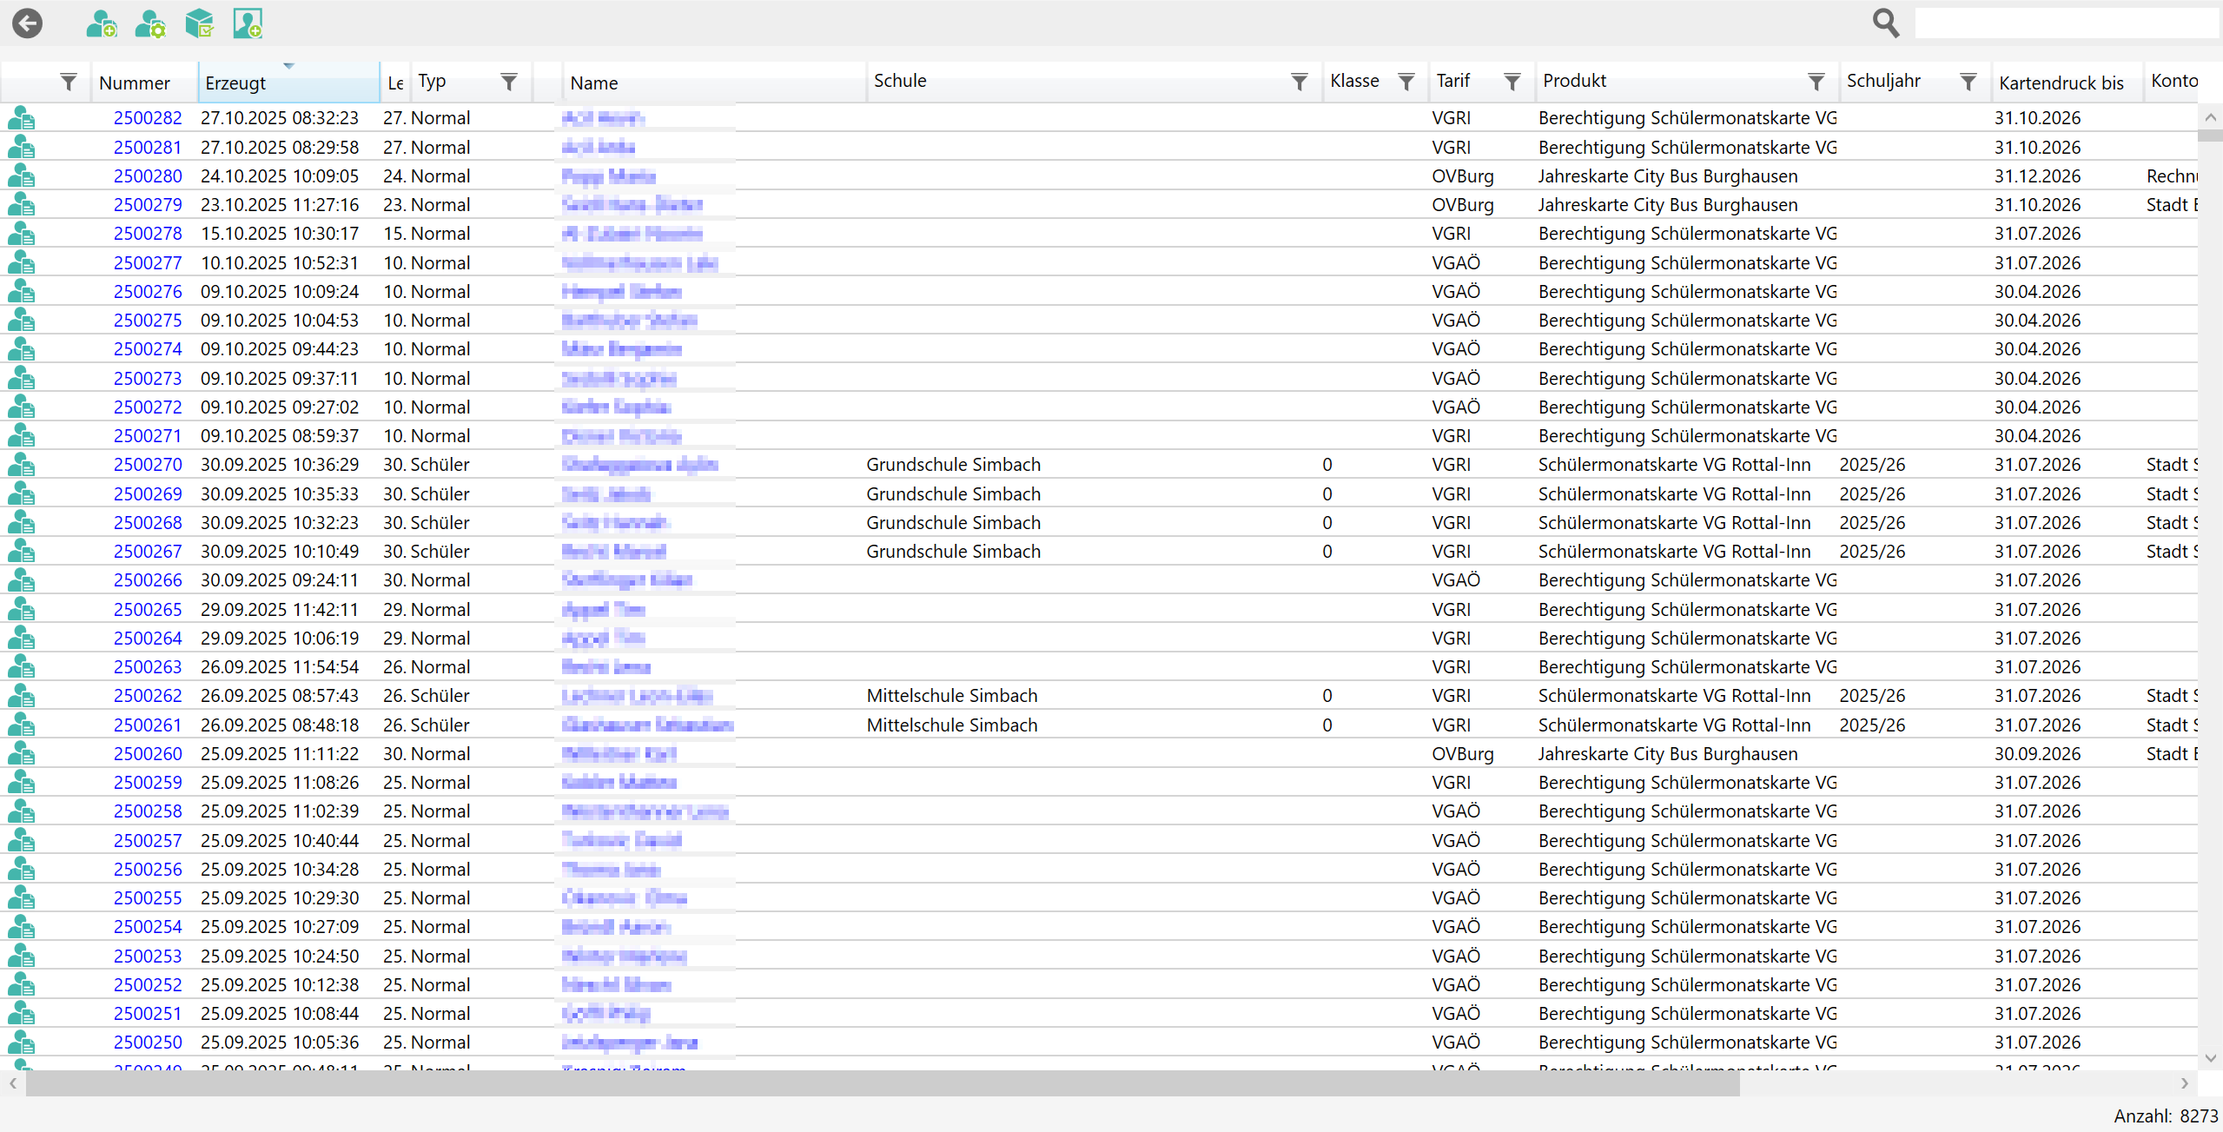Screen dimensions: 2223x1132
Task: Click the product box checkmark icon
Action: point(200,23)
